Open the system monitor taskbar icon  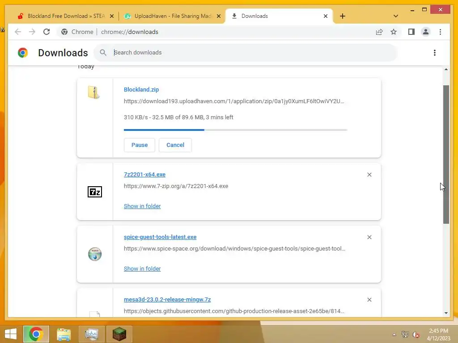coord(91,334)
